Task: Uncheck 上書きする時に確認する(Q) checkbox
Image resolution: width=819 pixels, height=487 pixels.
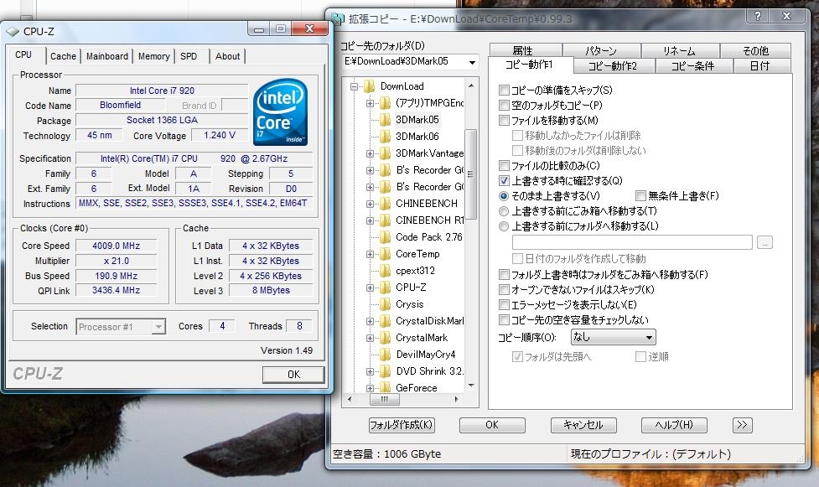Action: pyautogui.click(x=504, y=181)
